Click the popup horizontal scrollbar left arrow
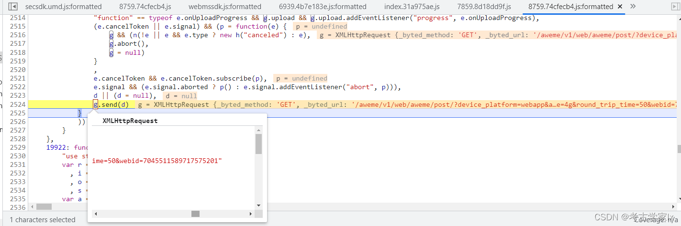Screen dimensions: 681x226 tap(95, 214)
